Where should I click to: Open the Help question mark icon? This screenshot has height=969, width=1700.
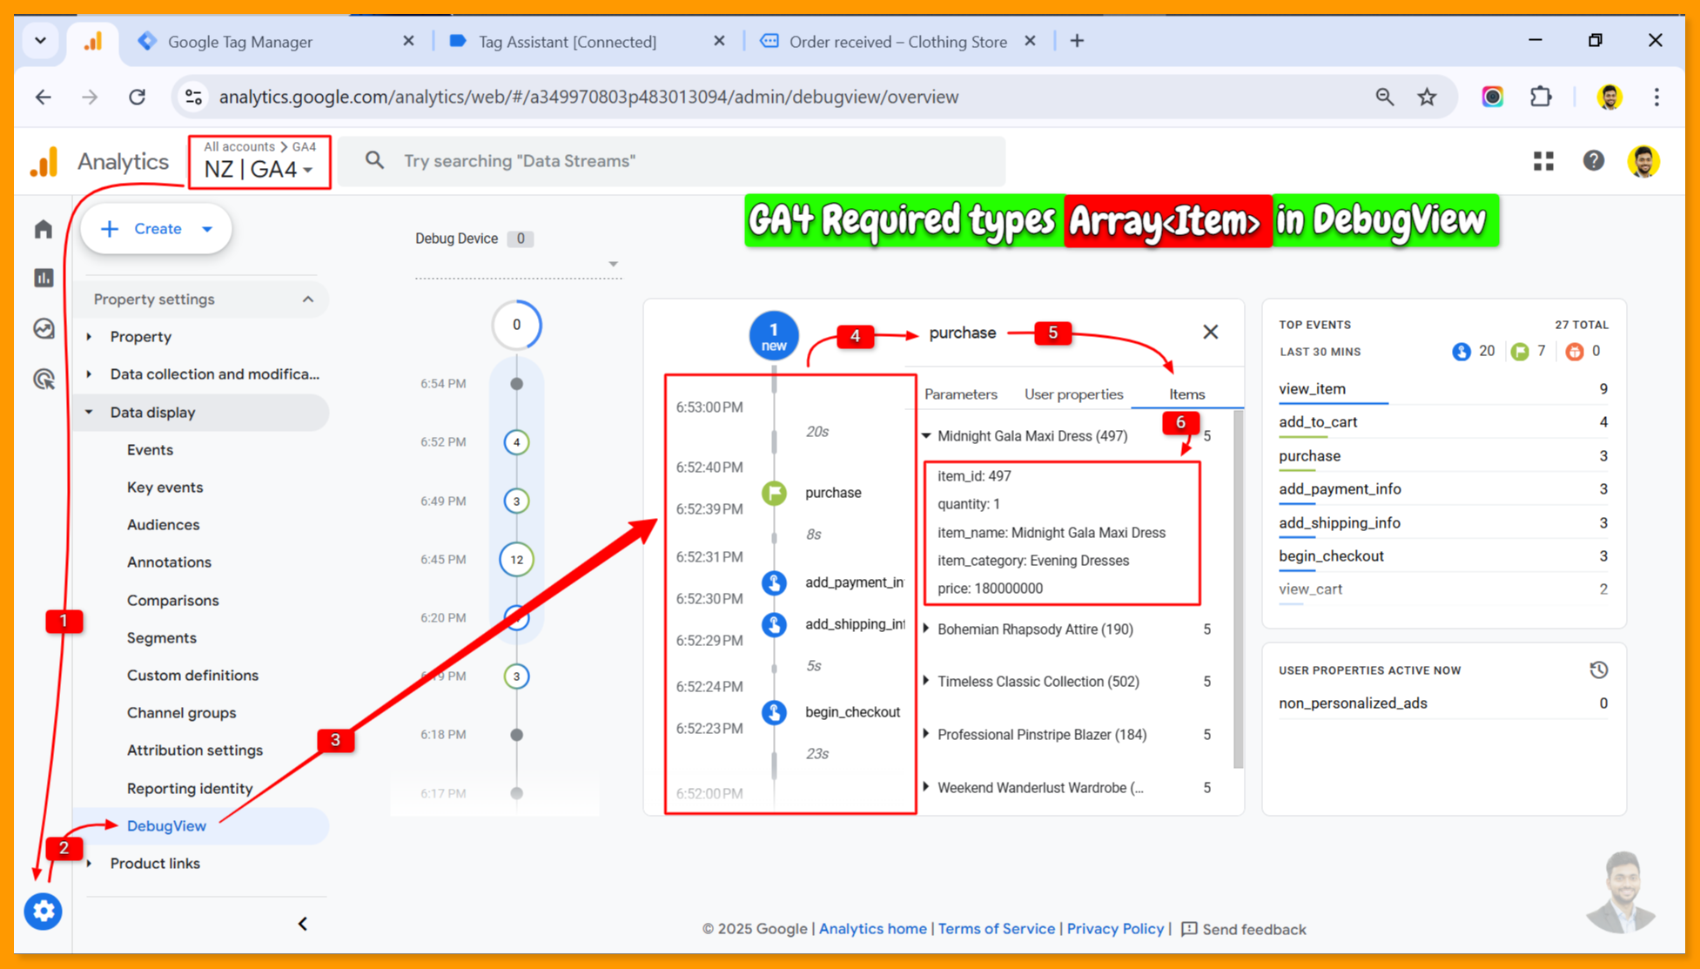coord(1593,161)
